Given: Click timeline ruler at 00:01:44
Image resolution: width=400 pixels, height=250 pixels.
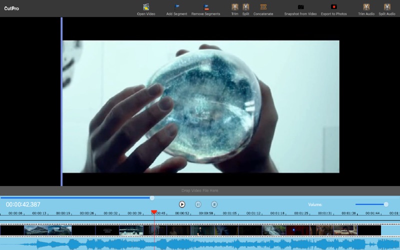Looking at the screenshot, I should click(x=372, y=213).
